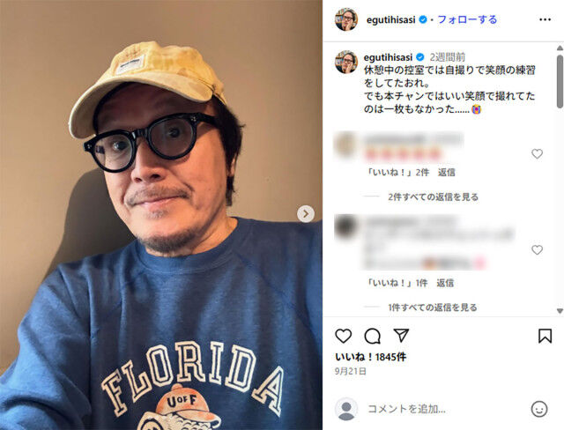Open egutihisasi profile from header username
Image resolution: width=564 pixels, height=430 pixels.
click(390, 19)
